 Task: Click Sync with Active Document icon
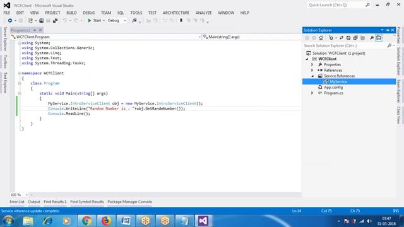[342, 38]
